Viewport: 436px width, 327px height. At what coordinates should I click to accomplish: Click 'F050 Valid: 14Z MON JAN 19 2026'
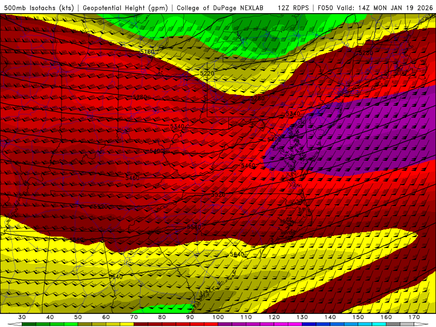(375, 8)
